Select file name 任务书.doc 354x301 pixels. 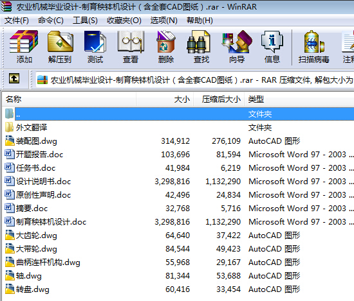click(35, 168)
